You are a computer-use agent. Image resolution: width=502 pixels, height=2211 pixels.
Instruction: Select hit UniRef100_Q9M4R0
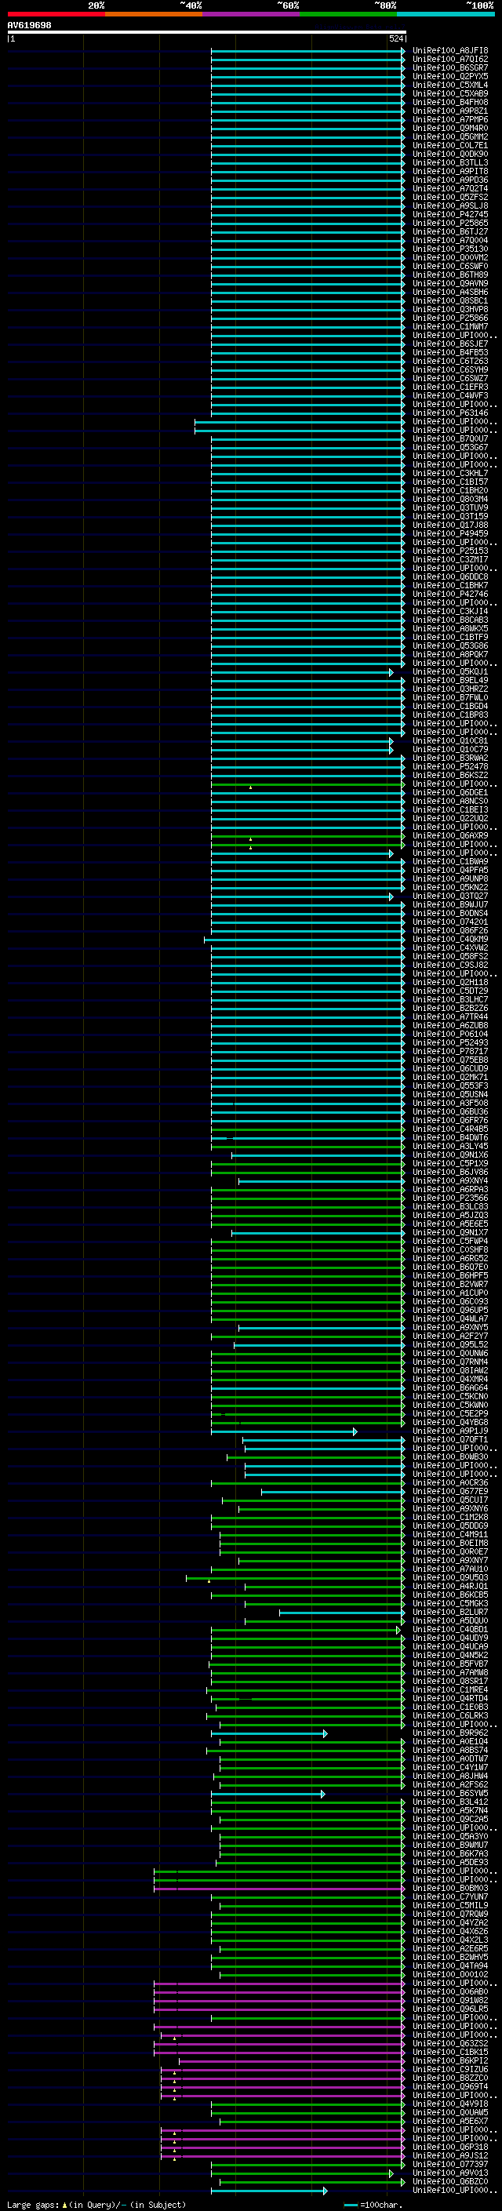(450, 128)
